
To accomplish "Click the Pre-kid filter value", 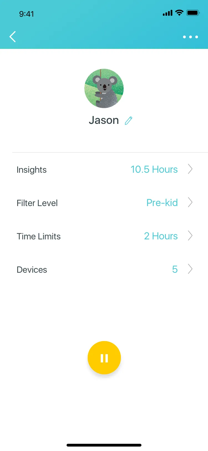I will pyautogui.click(x=162, y=203).
